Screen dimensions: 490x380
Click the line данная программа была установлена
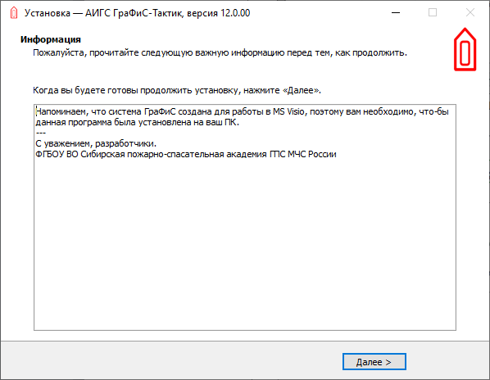pos(137,122)
